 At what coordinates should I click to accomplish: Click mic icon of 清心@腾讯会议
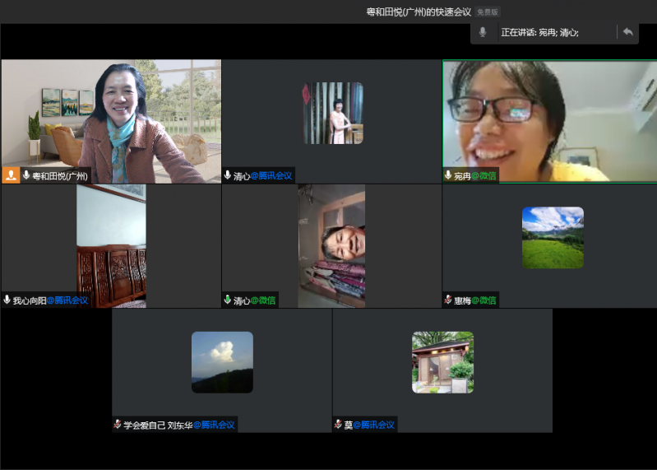point(228,175)
